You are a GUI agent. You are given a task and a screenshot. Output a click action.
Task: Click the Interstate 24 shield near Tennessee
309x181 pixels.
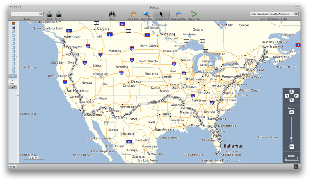coord(193,96)
